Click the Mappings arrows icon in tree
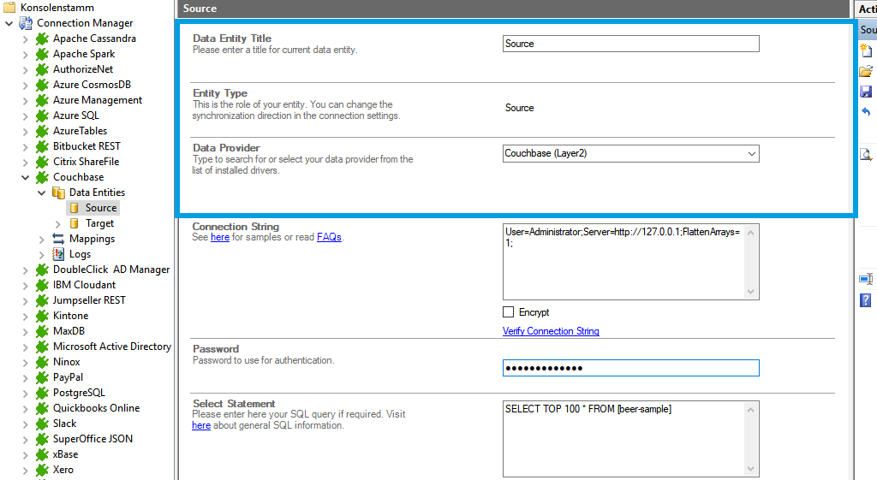This screenshot has height=480, width=877. (58, 239)
